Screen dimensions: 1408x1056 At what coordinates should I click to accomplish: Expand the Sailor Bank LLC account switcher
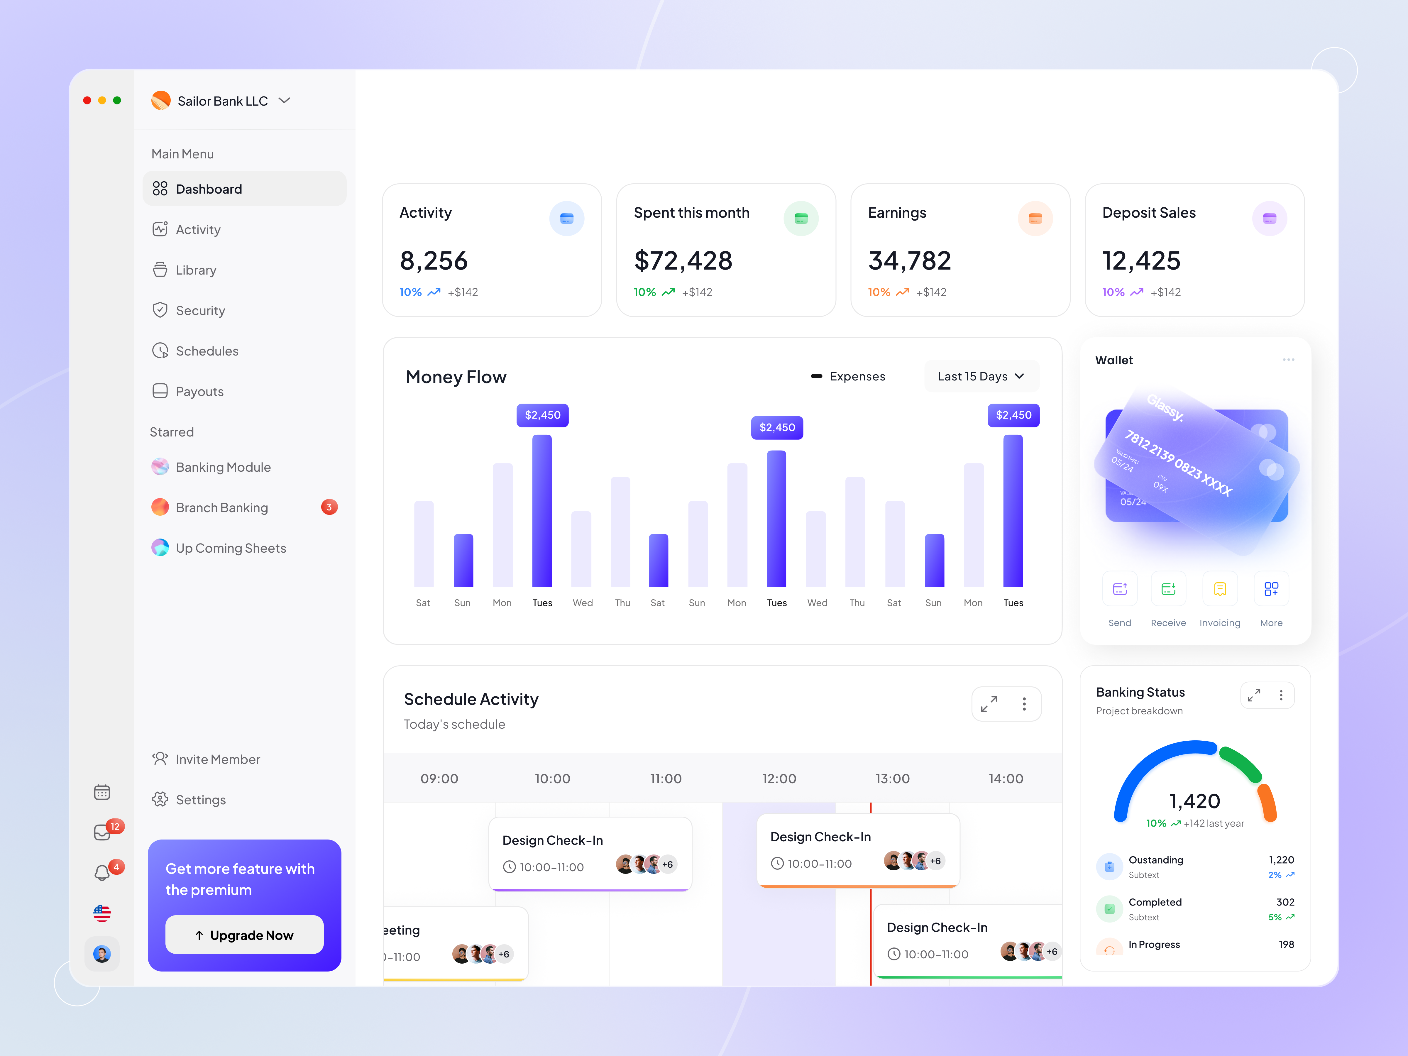[x=284, y=101]
